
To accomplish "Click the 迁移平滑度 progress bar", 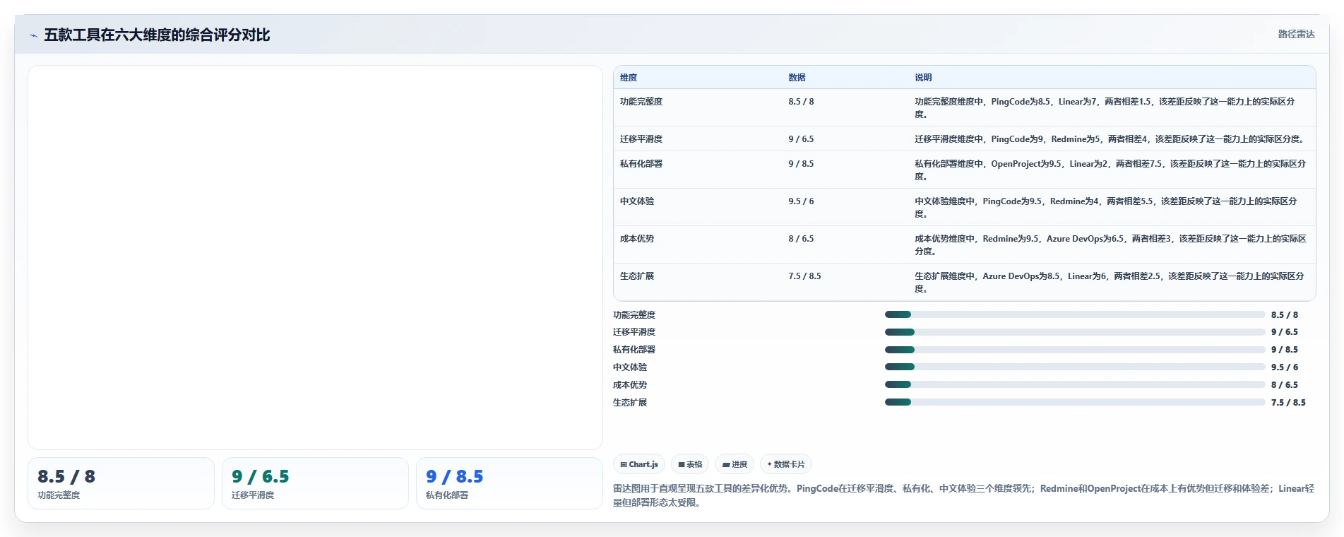I will click(1075, 332).
